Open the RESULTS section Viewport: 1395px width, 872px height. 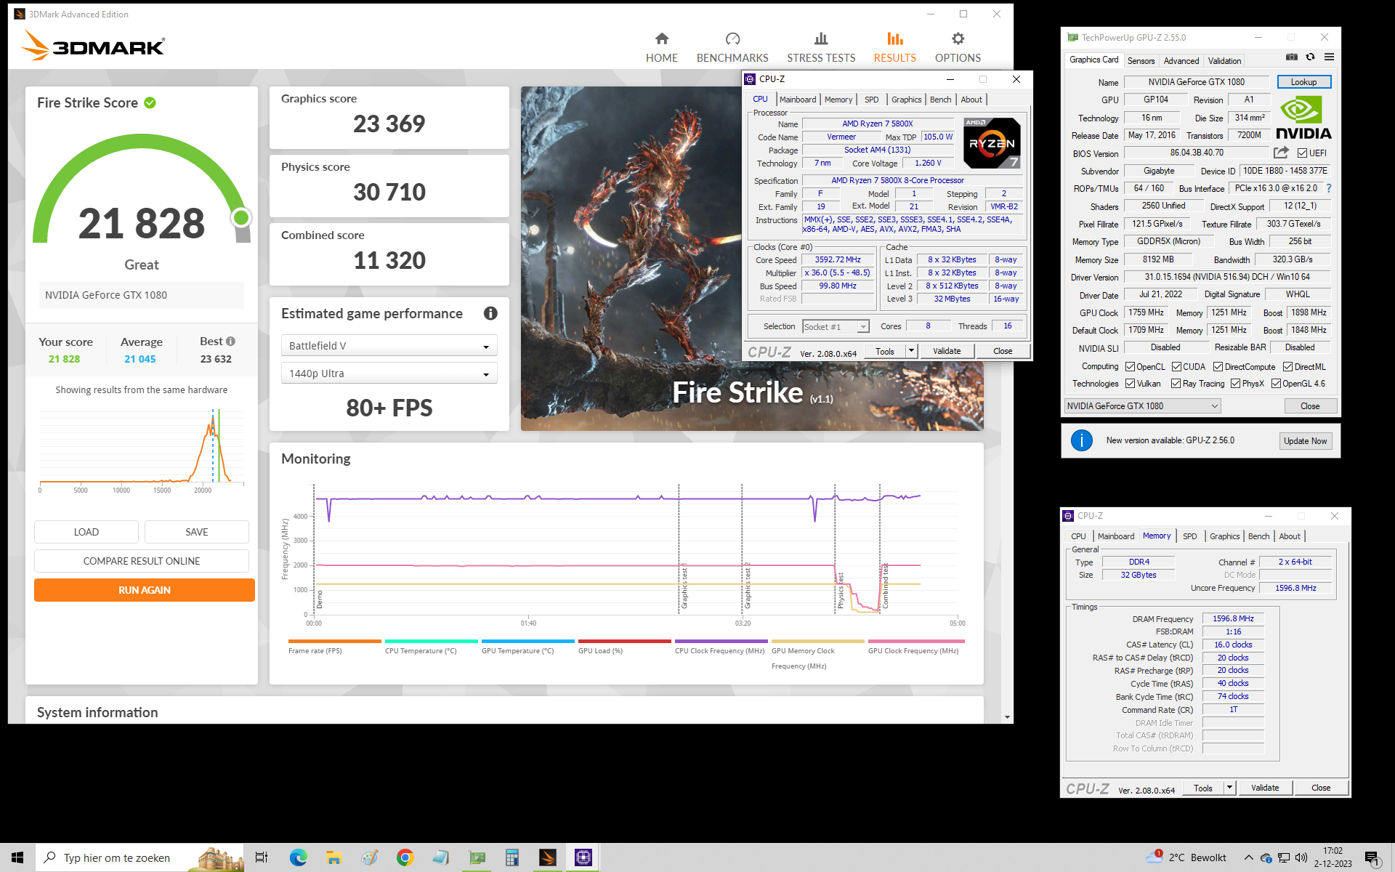(894, 48)
